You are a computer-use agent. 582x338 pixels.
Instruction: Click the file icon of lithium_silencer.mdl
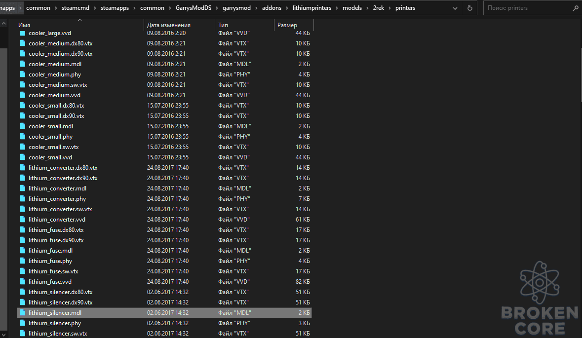(x=23, y=313)
